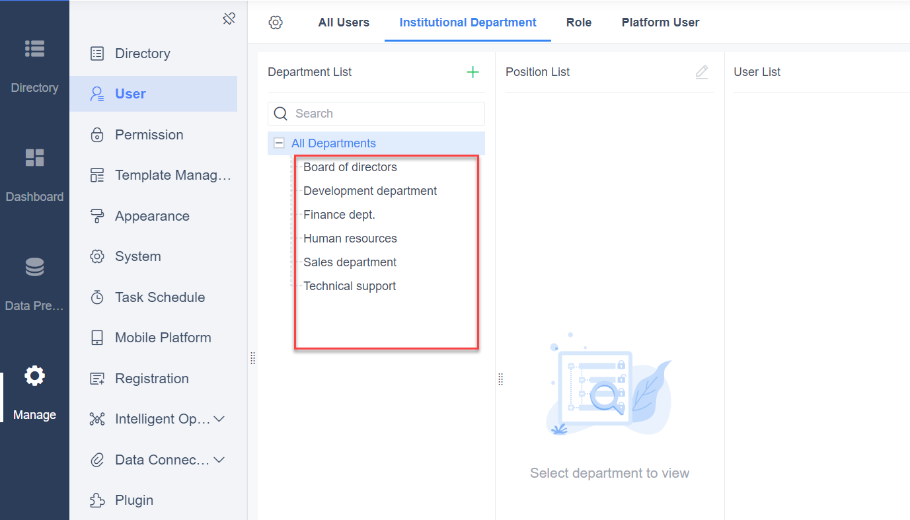Switch to the Platform User tab
Image resolution: width=910 pixels, height=520 pixels.
tap(660, 22)
